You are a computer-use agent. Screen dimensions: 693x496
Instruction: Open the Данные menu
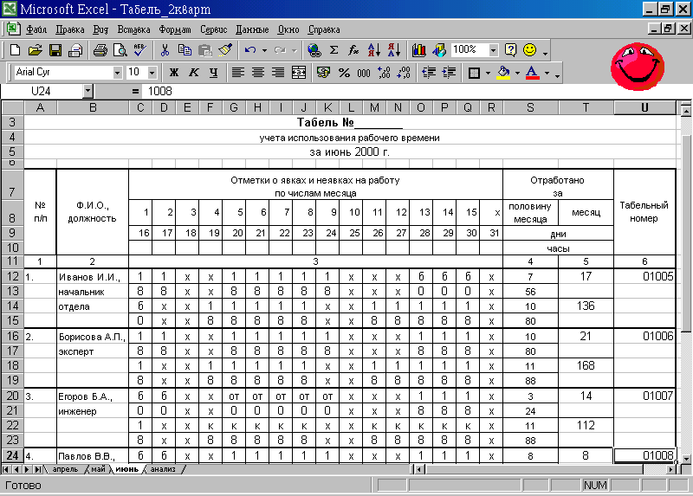tap(252, 29)
